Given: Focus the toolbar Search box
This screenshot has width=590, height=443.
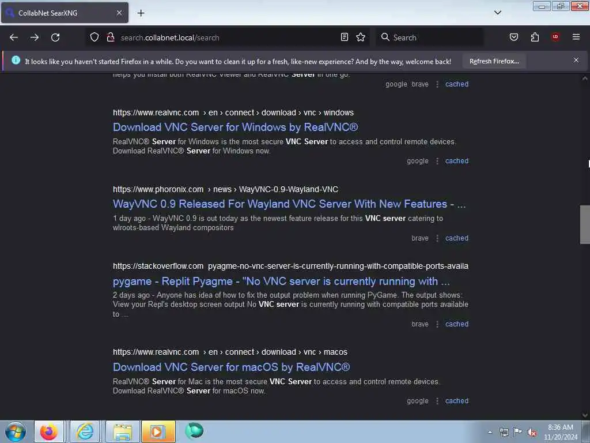Looking at the screenshot, I should (430, 37).
